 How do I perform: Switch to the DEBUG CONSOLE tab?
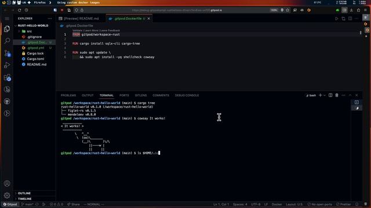[187, 95]
